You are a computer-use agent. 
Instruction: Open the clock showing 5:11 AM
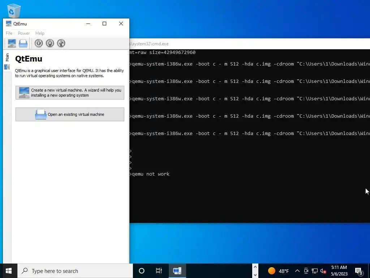[x=339, y=271]
